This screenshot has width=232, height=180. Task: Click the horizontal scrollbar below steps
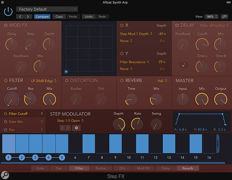click(x=113, y=163)
